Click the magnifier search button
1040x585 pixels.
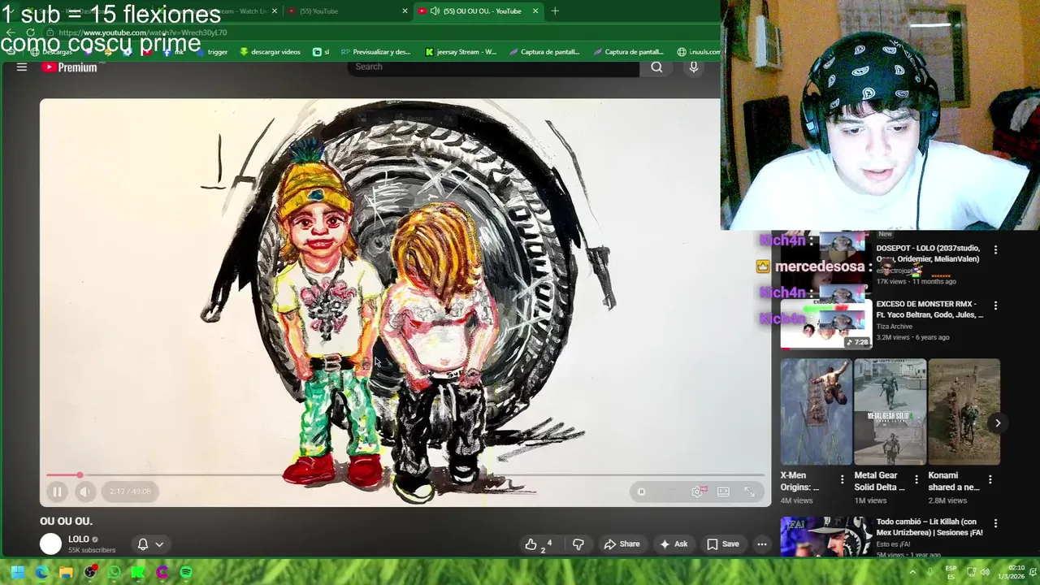(656, 67)
